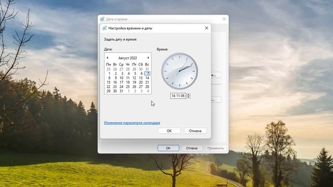Select August 18 in the calendar
Screen dimensions: 333x187
tap(128, 82)
